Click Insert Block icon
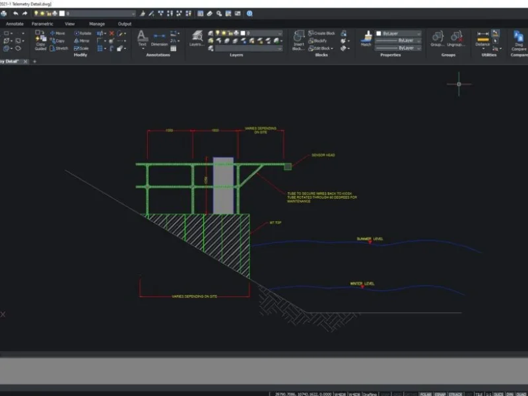Image resolution: width=528 pixels, height=396 pixels. [298, 40]
